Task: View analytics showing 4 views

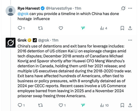Action: [x=104, y=28]
